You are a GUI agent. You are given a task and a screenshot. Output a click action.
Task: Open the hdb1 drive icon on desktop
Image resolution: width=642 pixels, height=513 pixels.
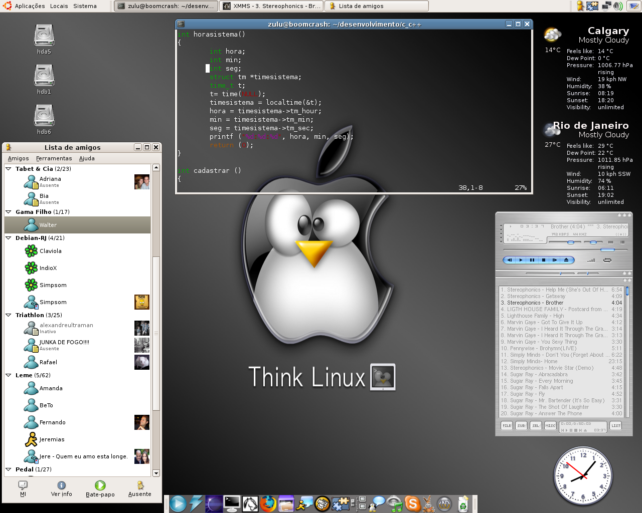point(44,79)
